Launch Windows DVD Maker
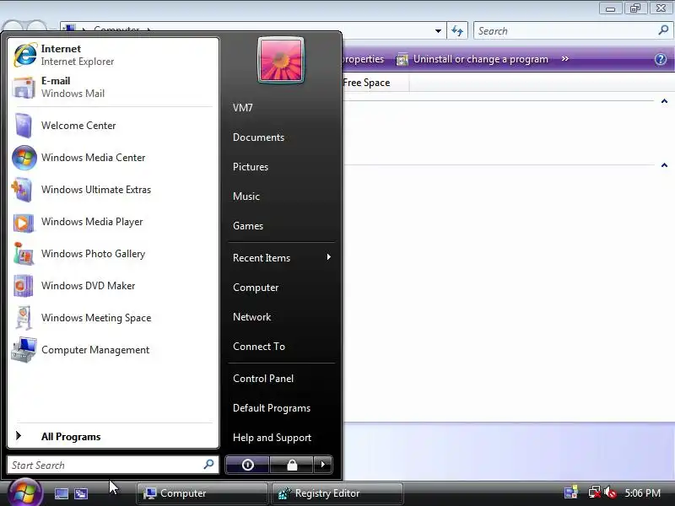675x506 pixels. [113, 286]
